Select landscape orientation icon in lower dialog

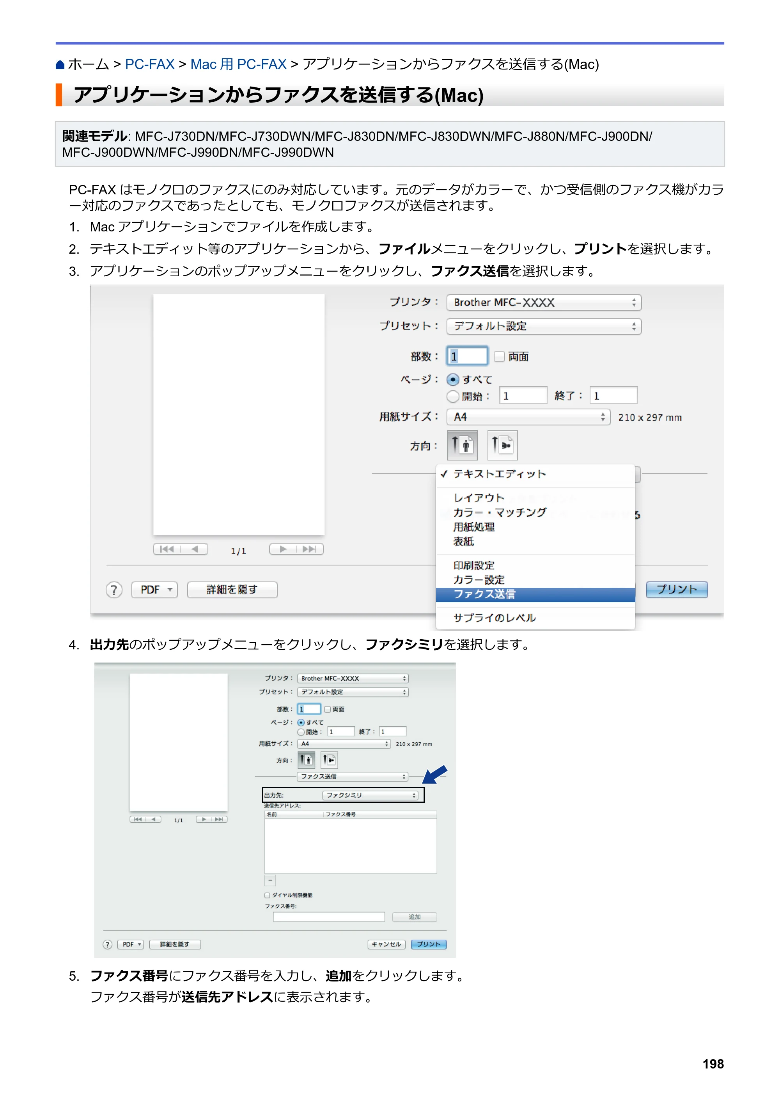click(x=329, y=760)
